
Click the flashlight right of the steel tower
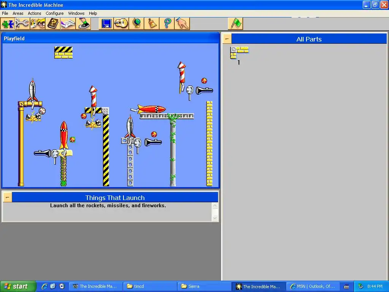(153, 142)
